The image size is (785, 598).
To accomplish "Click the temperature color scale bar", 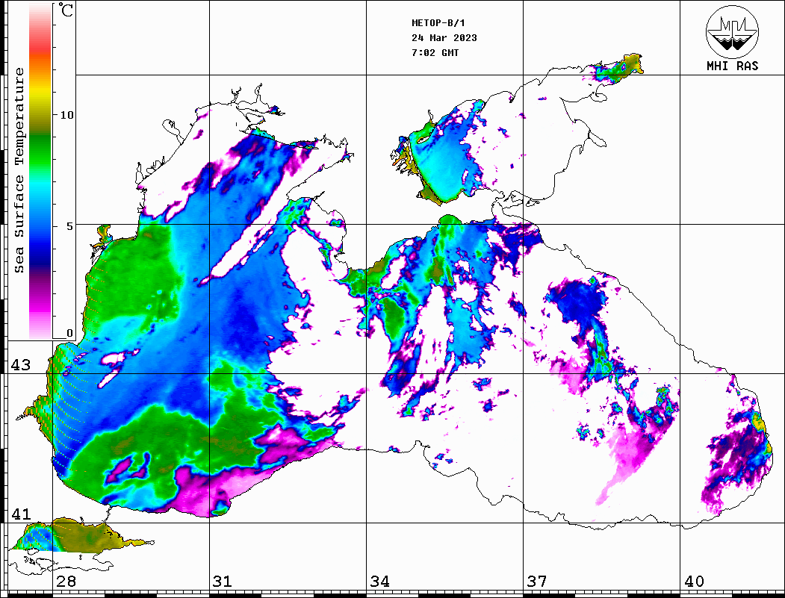I will [40, 171].
